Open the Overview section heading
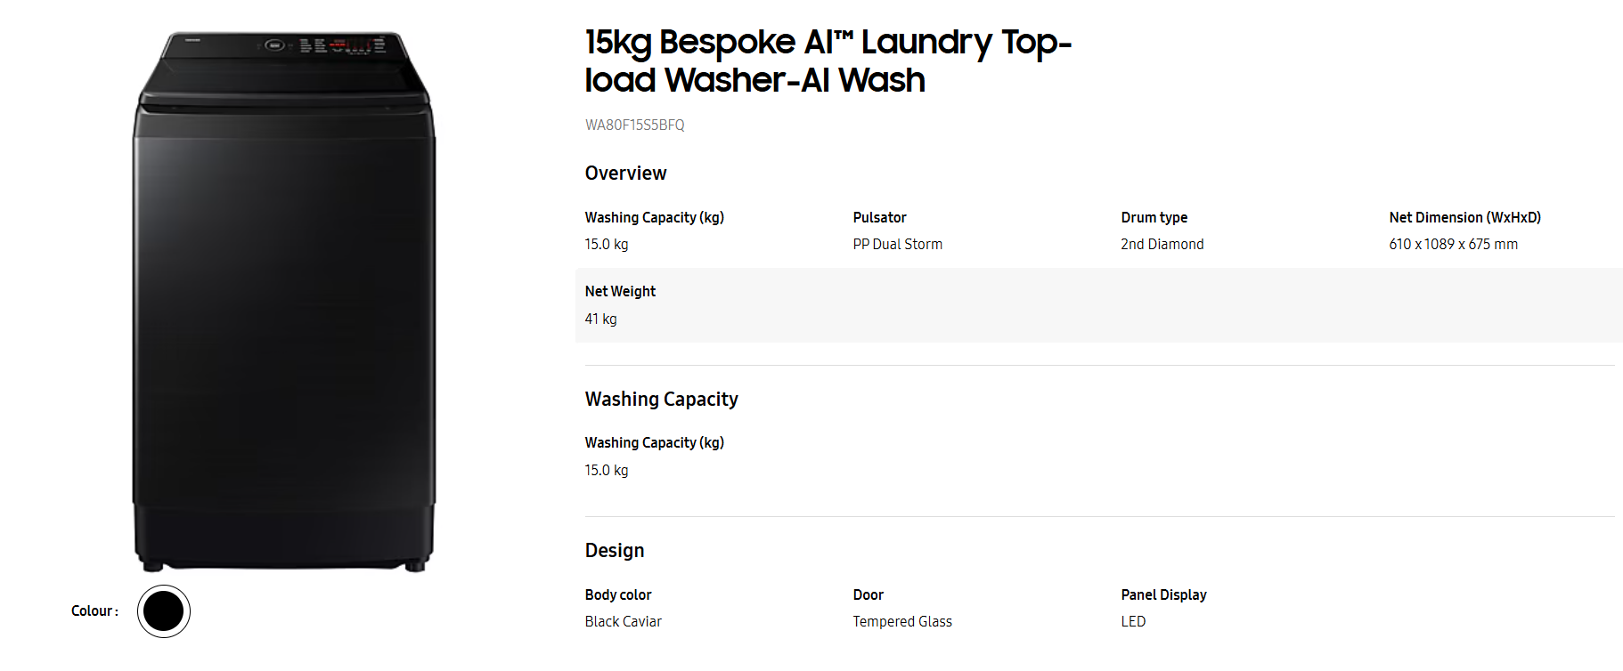 coord(625,173)
